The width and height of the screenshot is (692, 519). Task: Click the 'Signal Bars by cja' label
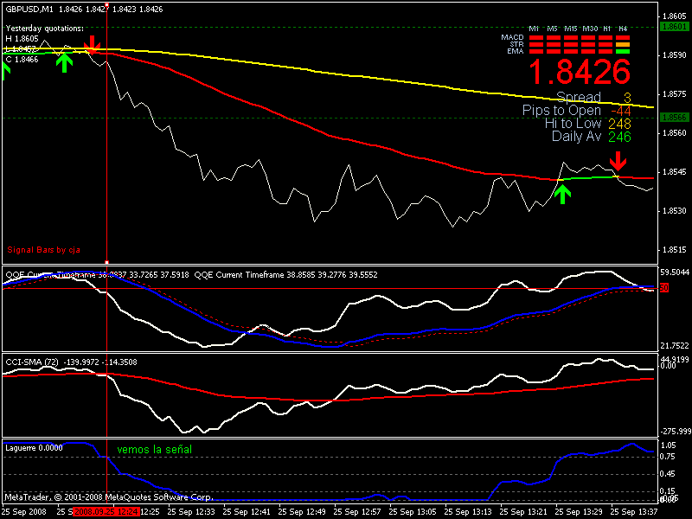(42, 249)
